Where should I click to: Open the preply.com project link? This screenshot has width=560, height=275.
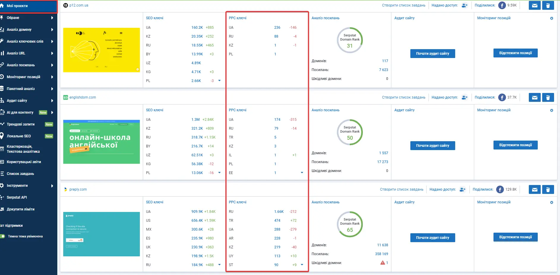point(78,189)
